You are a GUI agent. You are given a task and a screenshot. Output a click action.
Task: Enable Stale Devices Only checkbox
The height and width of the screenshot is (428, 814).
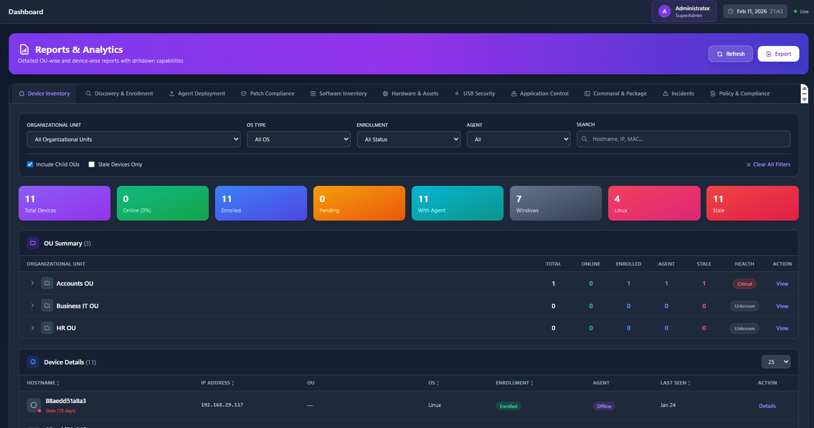[91, 164]
